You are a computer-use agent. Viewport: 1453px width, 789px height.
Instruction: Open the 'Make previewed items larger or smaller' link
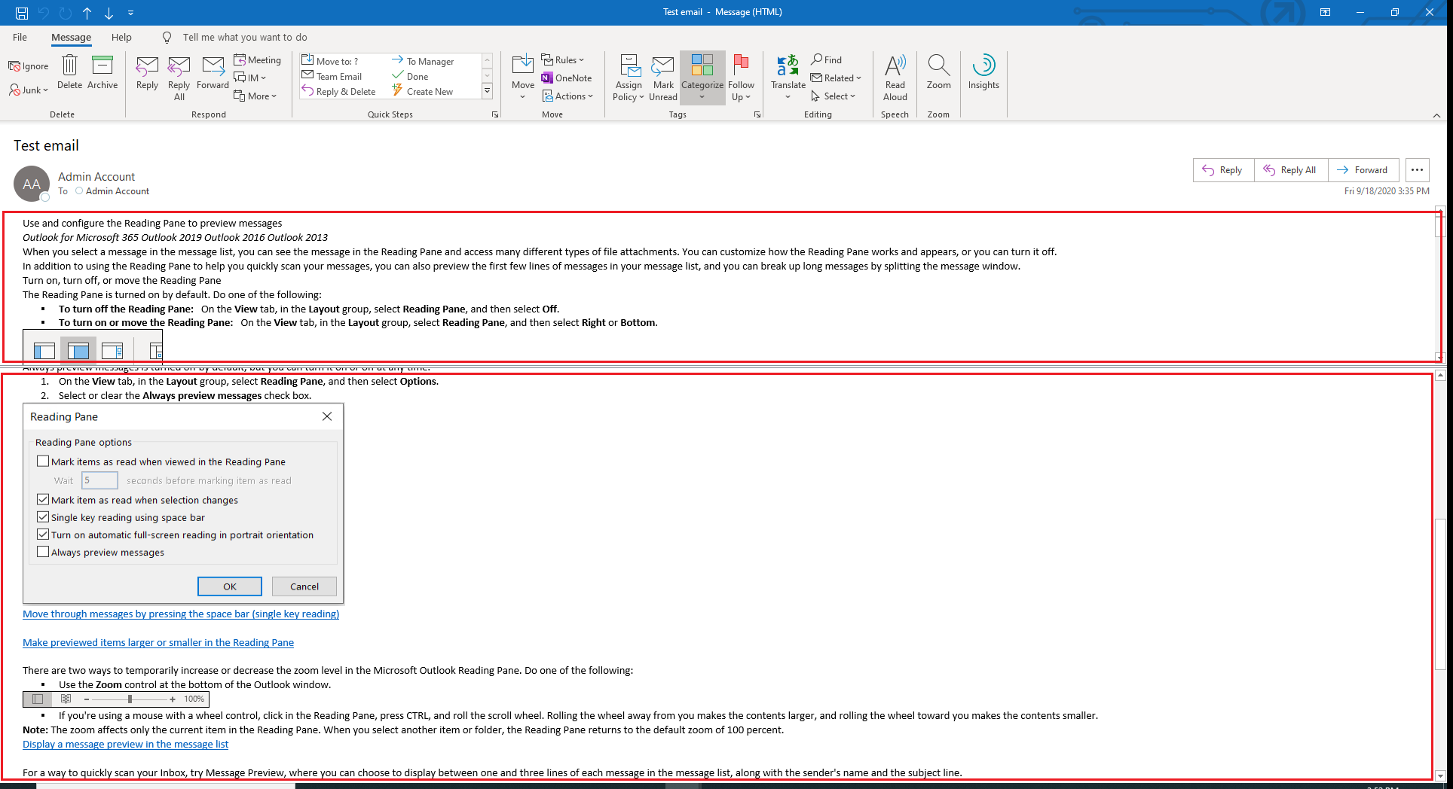coord(158,642)
